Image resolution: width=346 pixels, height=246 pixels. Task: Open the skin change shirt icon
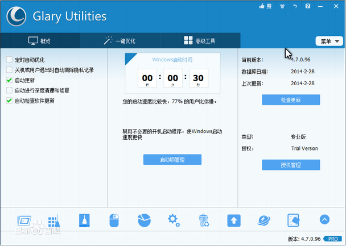point(282,6)
